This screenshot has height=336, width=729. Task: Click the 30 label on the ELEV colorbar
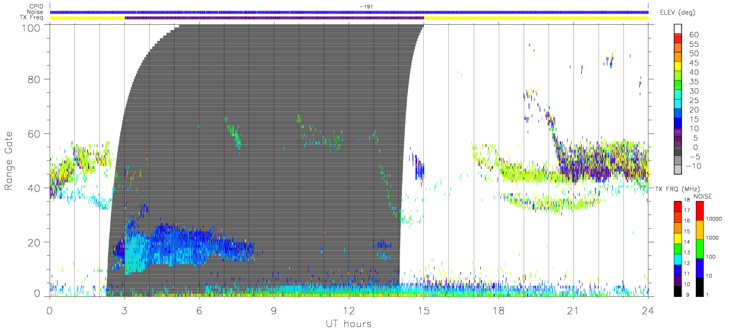[x=693, y=91]
